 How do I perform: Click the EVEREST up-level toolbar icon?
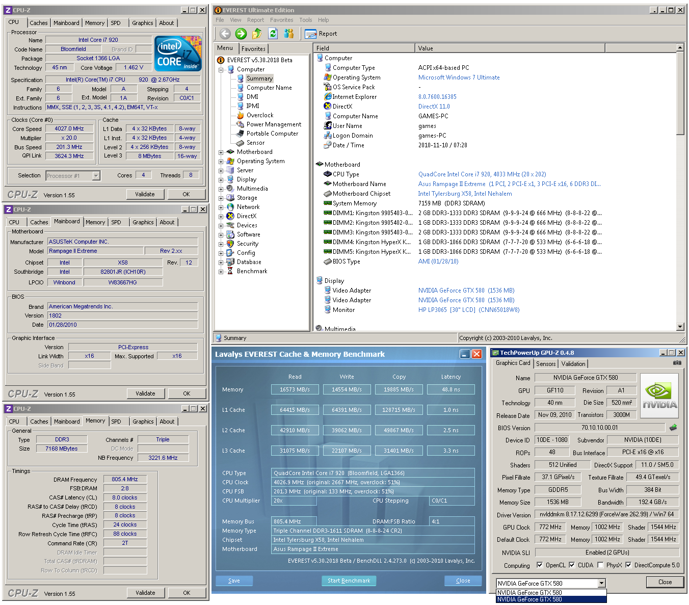(257, 34)
